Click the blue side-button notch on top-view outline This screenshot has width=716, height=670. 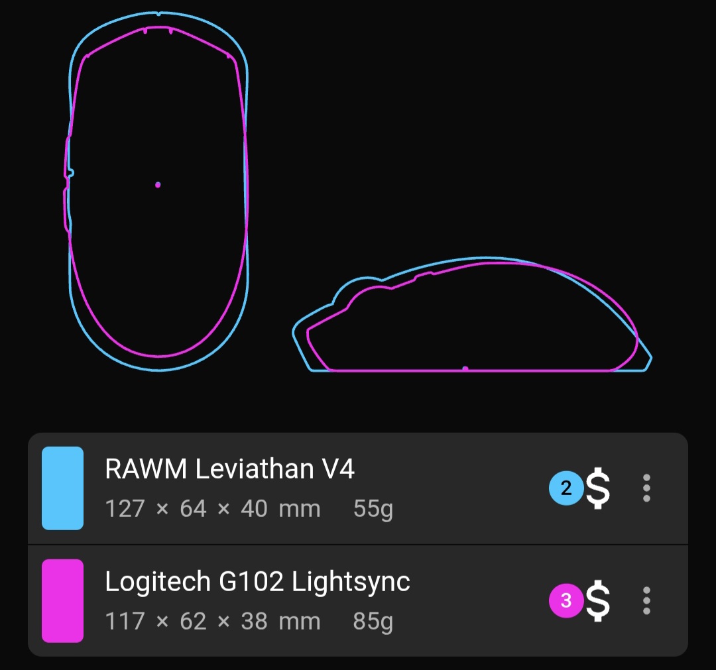(x=70, y=173)
